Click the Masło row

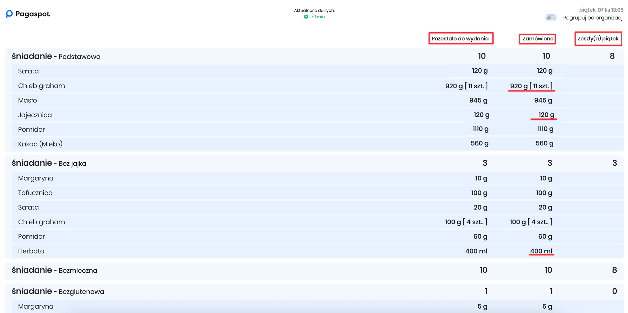(28, 100)
